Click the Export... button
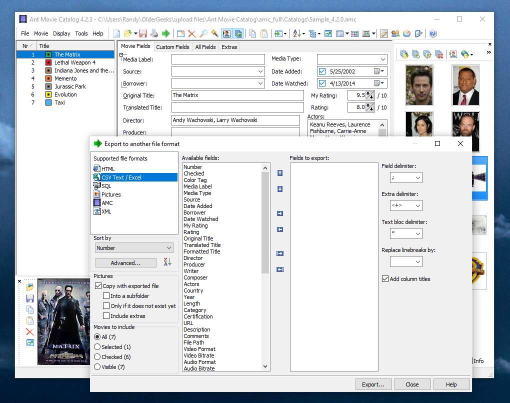Screen dimensions: 510x403 [x=373, y=384]
